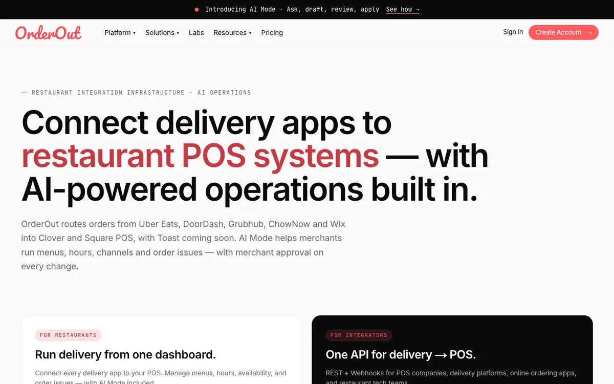Click the Connect every delivery app description
The image size is (614, 384).
click(161, 377)
